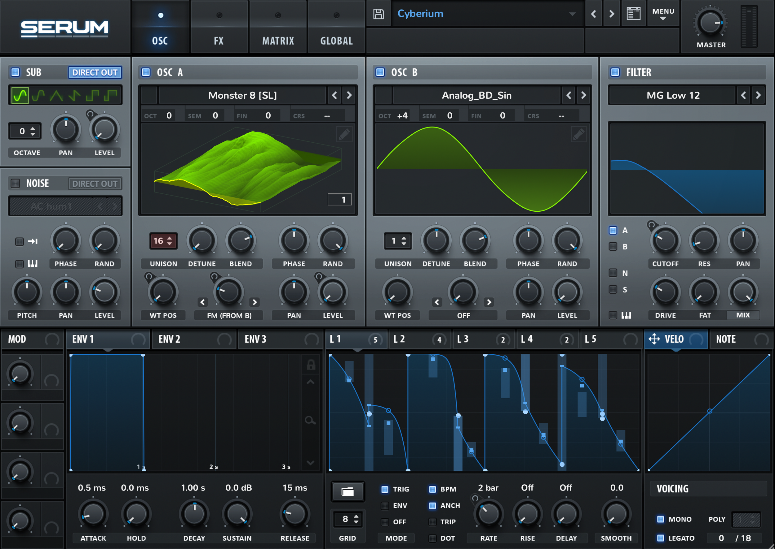Image resolution: width=775 pixels, height=549 pixels.
Task: Switch to the MATRIX tab
Action: [x=278, y=27]
